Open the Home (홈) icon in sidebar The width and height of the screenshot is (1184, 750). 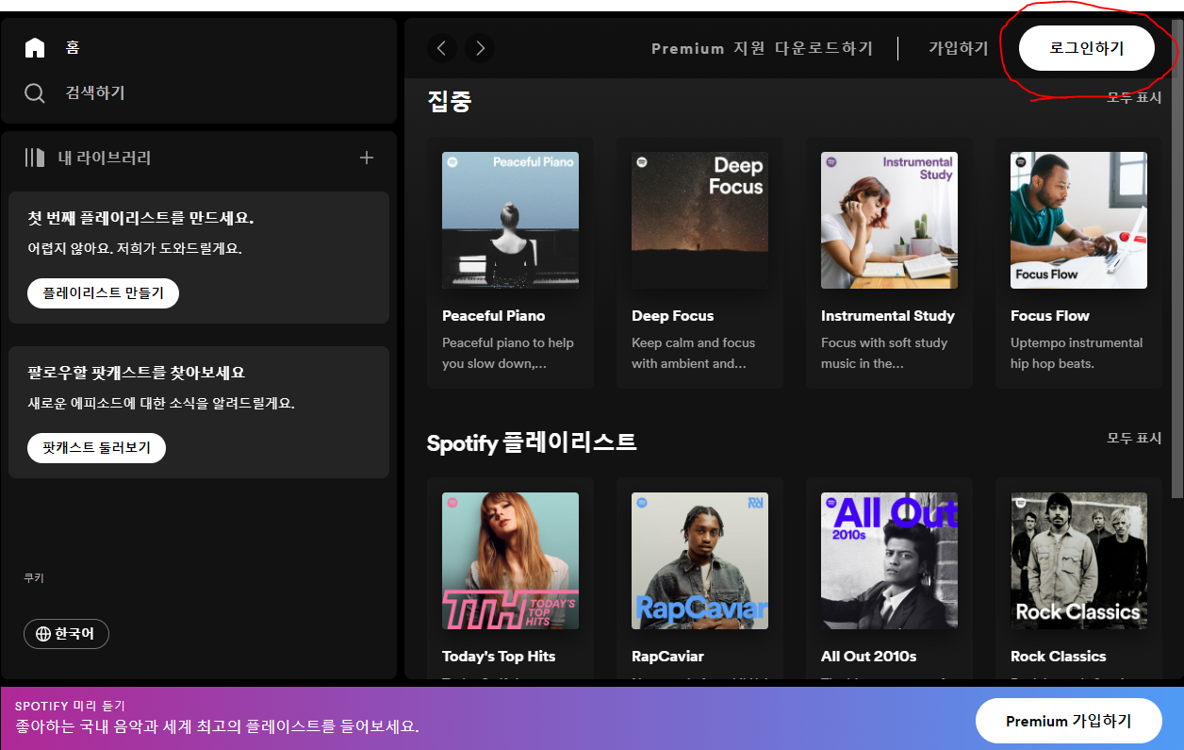(x=35, y=47)
